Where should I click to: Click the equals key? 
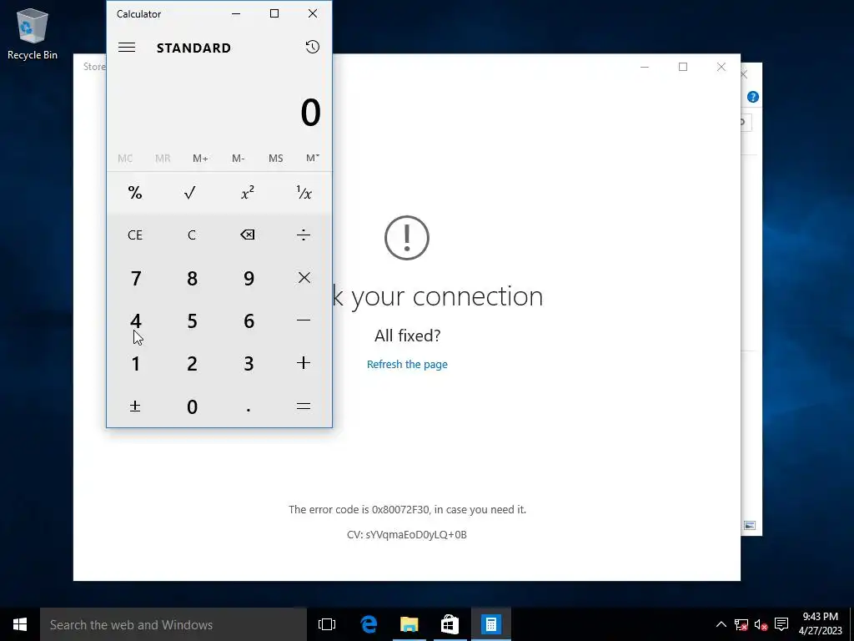(304, 406)
